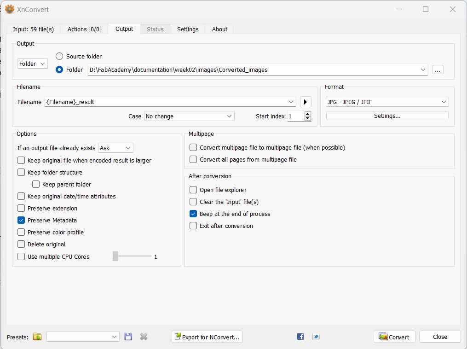Enable Keep original date/time attributes
The image size is (467, 349).
tap(21, 196)
